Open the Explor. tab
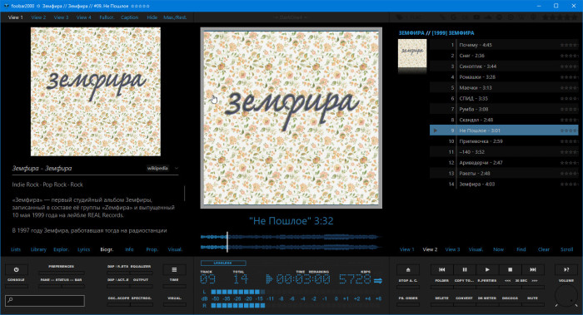Screen dimensions: 583x315 [x=61, y=249]
